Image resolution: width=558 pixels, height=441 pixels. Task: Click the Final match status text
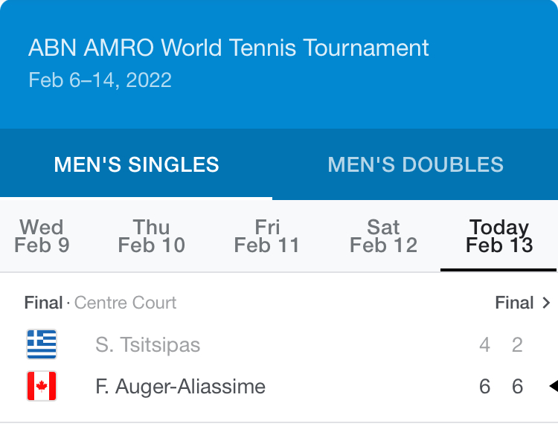(x=514, y=303)
